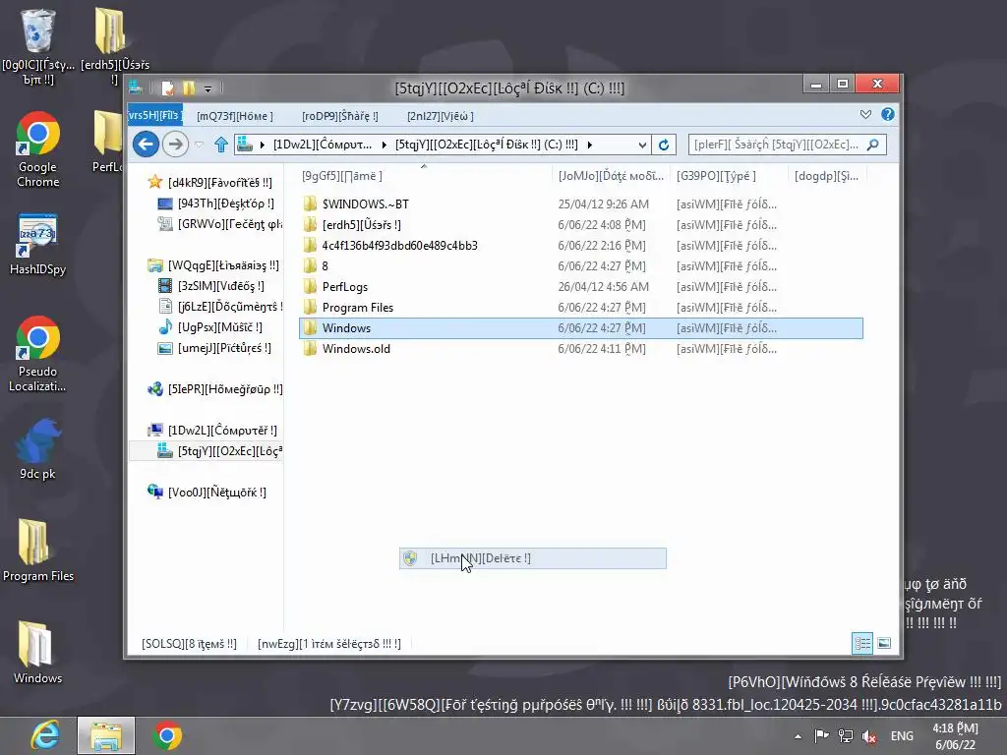Viewport: 1007px width, 755px height.
Task: Switch to Large icons view layout
Action: (884, 643)
